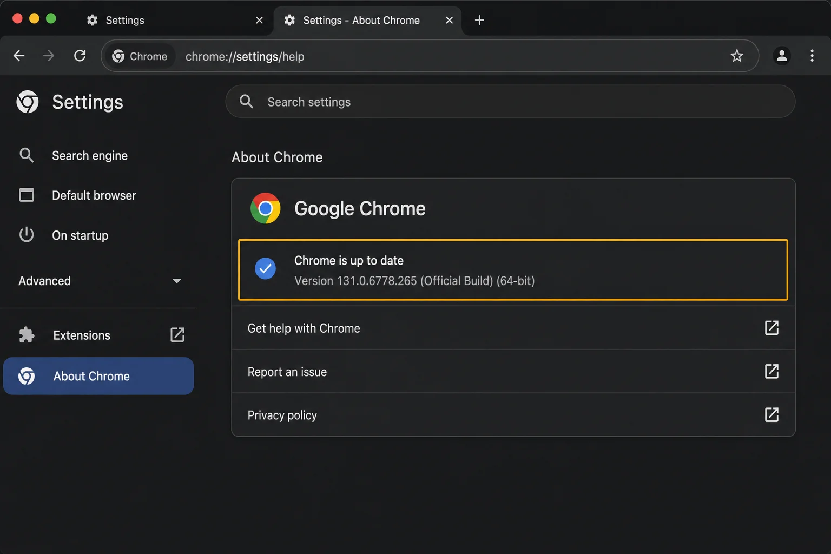The width and height of the screenshot is (831, 554).
Task: Click the Chrome logo beside Settings title
Action: [28, 102]
